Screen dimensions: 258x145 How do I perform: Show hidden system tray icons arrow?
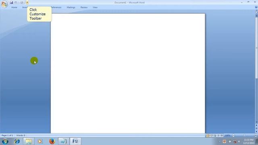(220, 141)
